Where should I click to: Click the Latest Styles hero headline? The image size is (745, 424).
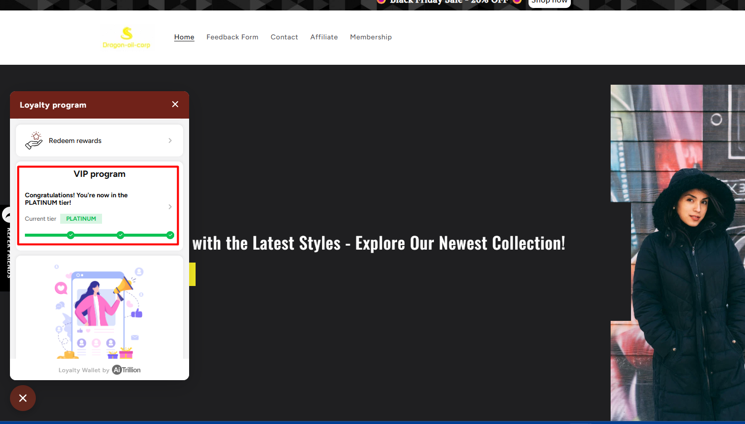(379, 243)
